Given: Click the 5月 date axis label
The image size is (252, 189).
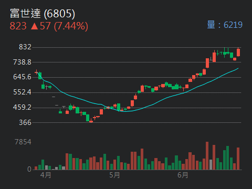Looking at the screenshot, I should point(114,175).
